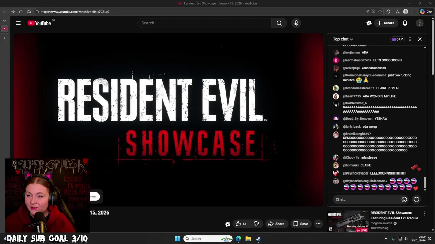
Task: Open Copilot Chat in browser
Action: pos(426,12)
